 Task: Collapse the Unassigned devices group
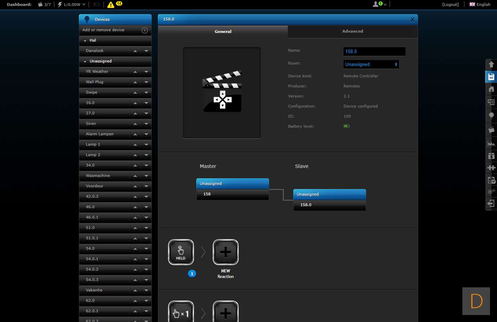coord(85,61)
